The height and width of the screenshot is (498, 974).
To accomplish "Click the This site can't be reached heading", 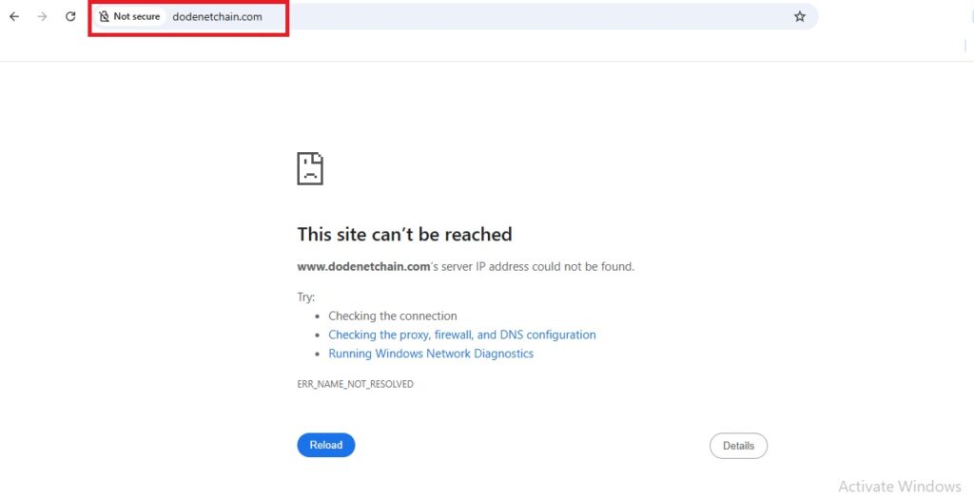I will click(404, 234).
